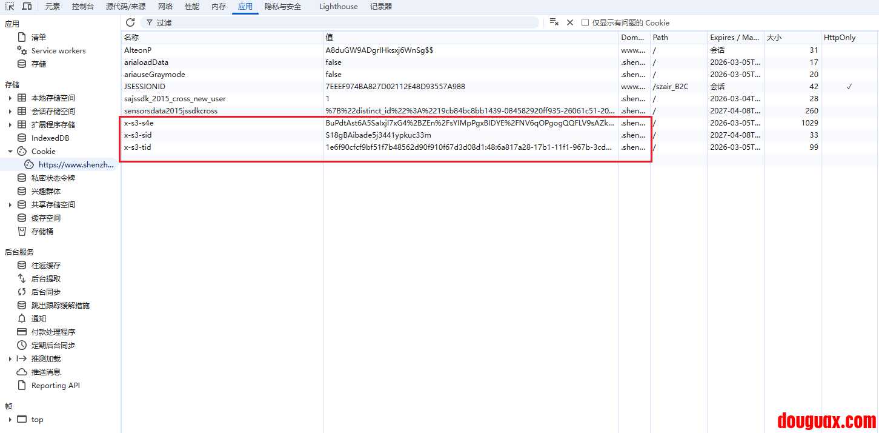
Task: Expand the top frame node
Action: pos(10,420)
